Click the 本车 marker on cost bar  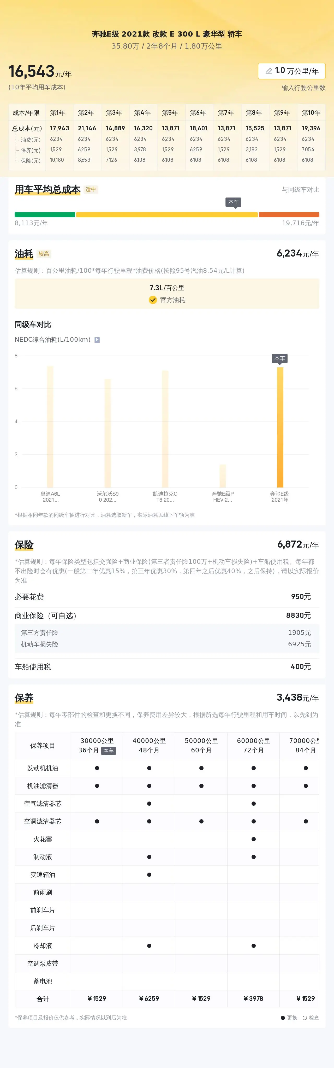pos(234,202)
